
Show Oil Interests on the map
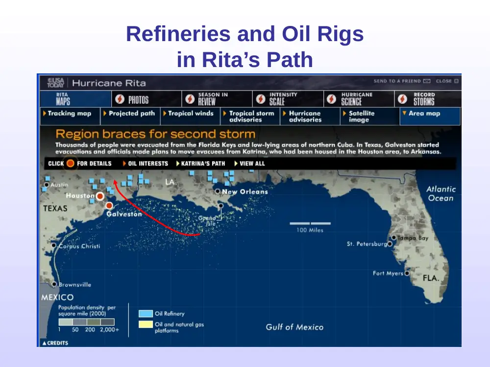(x=146, y=163)
